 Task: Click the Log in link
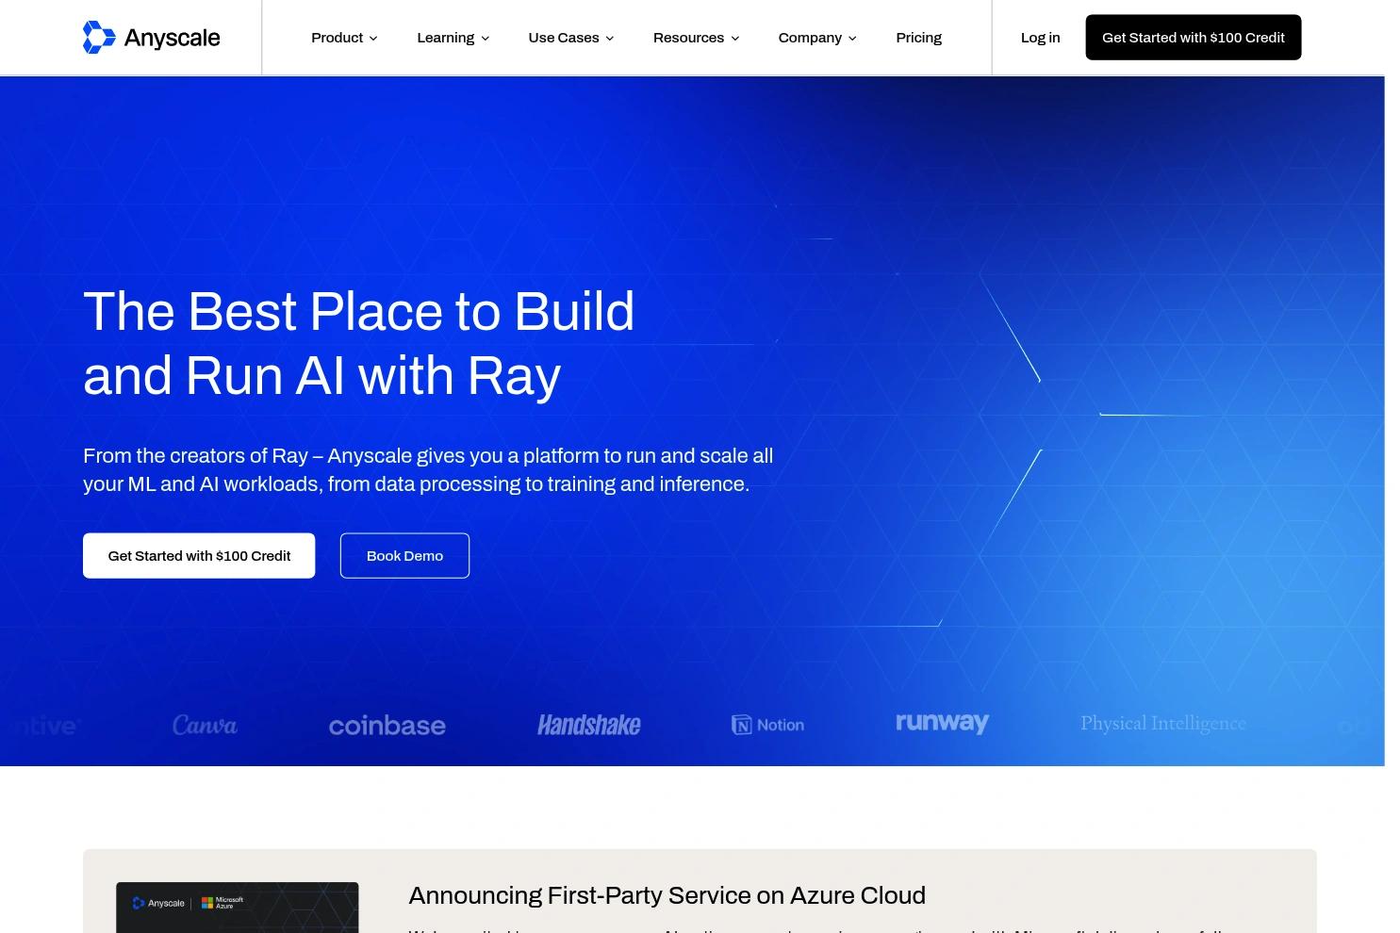click(x=1041, y=38)
